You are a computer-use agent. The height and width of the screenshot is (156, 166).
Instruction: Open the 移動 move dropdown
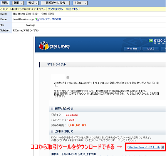click(x=80, y=3)
